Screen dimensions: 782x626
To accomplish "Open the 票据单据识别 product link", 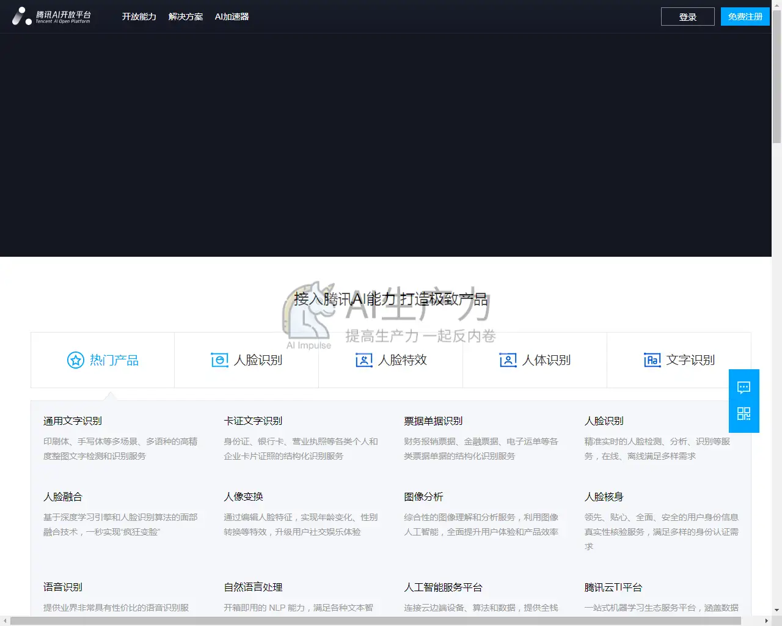I will 433,421.
